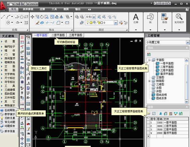Expand the 绘图 panel corner arrow

pyautogui.click(x=28, y=30)
